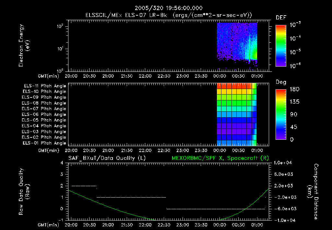
Task: Click the '135' value on Deg scale
Action: pos(294,102)
